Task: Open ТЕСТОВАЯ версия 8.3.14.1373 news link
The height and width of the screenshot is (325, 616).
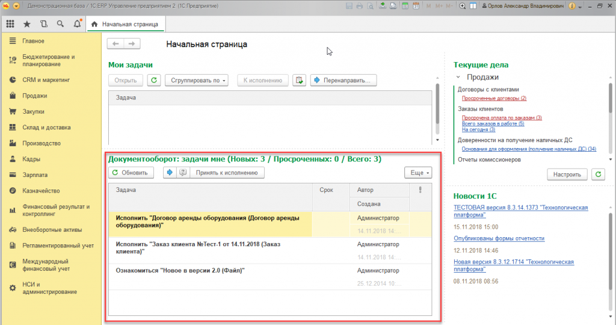Action: [x=520, y=211]
